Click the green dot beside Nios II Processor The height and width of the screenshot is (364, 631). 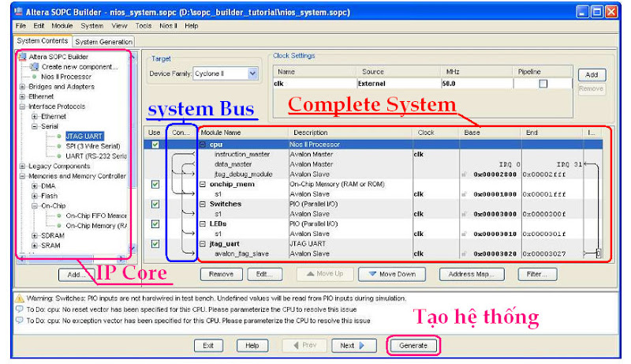(35, 77)
